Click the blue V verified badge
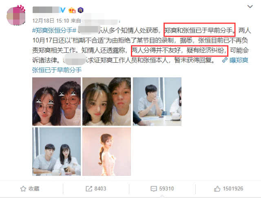 [63, 10]
